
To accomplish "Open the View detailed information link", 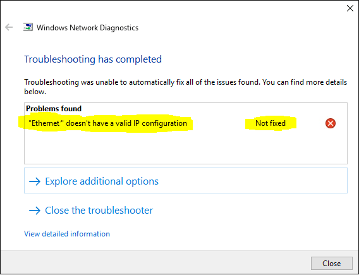I will tap(67, 234).
